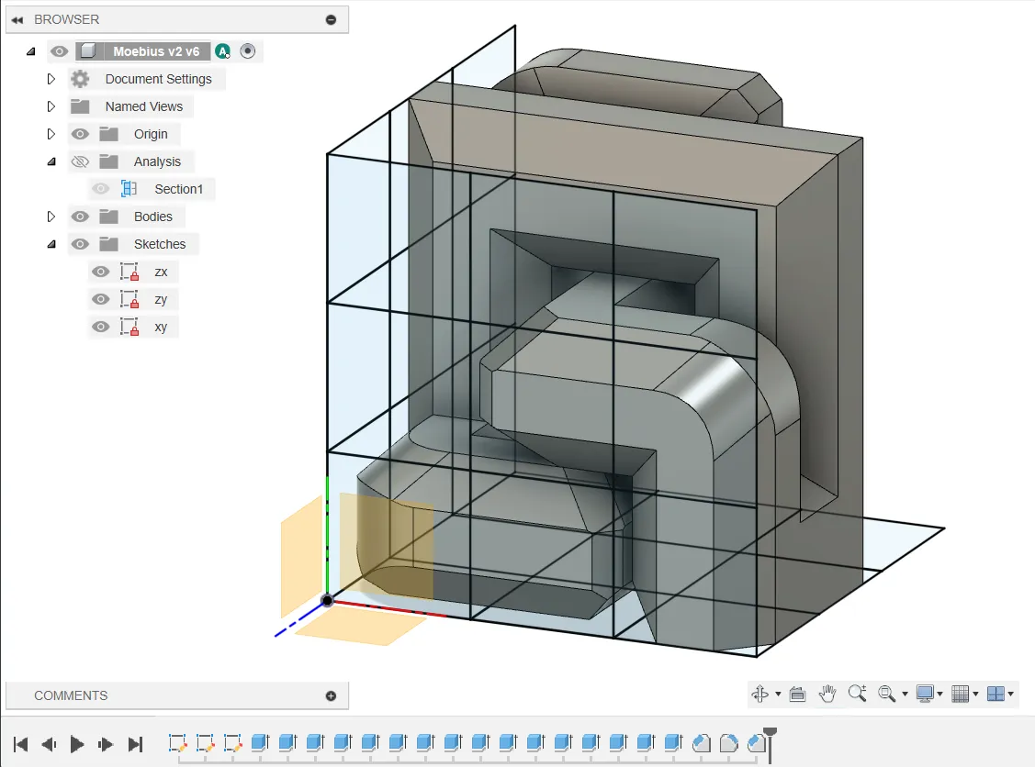This screenshot has height=767, width=1035.
Task: Collapse the Sketches folder
Action: click(51, 244)
